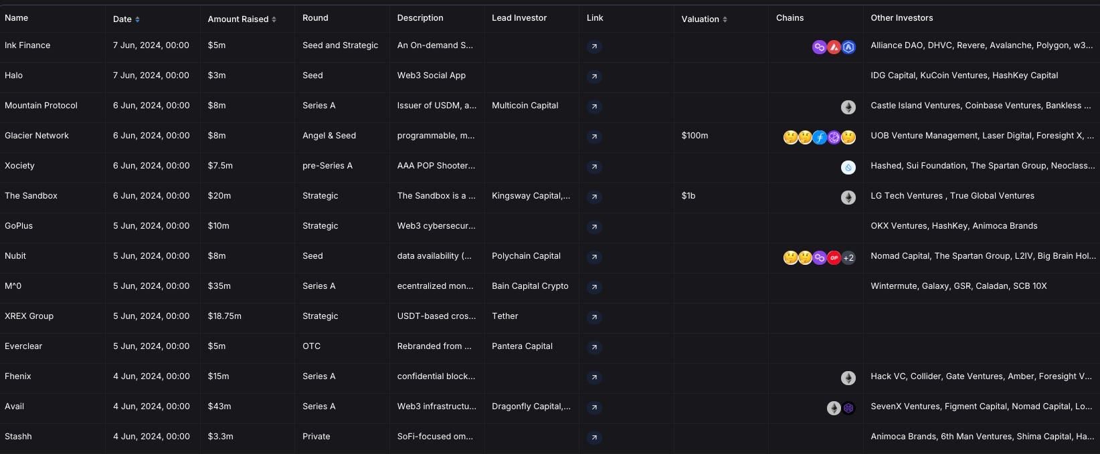Click the $100m valuation for Glacier Network

[695, 136]
